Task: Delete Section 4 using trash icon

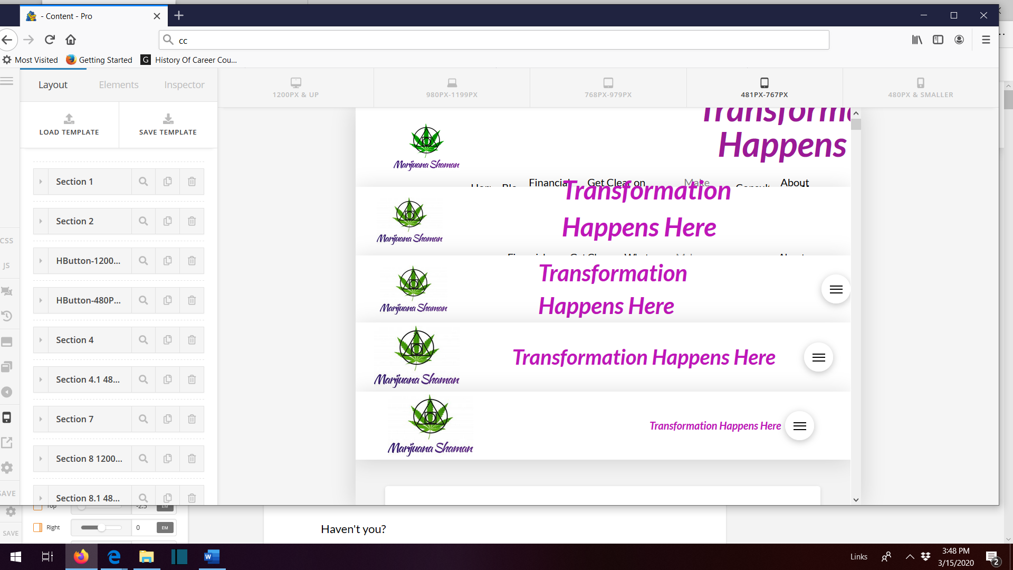Action: tap(192, 340)
